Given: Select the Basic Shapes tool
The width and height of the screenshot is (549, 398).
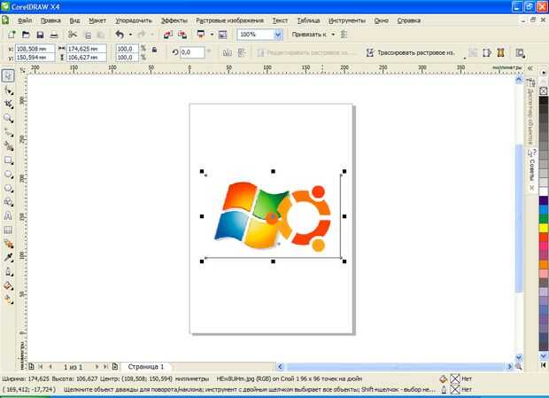Looking at the screenshot, I should [x=8, y=202].
